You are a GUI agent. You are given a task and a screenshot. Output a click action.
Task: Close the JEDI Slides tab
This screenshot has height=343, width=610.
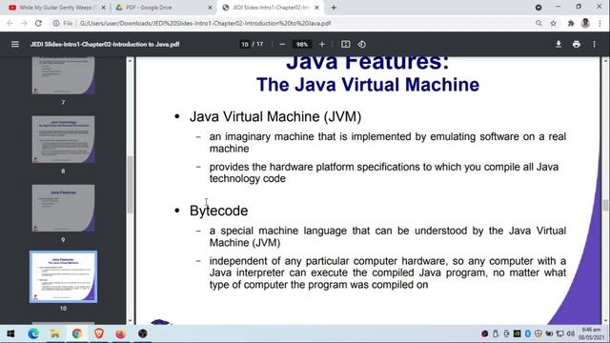[x=316, y=8]
